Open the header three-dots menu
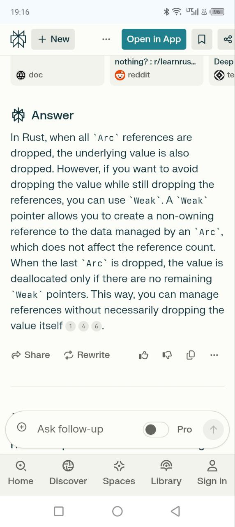The height and width of the screenshot is (527, 235). (106, 39)
